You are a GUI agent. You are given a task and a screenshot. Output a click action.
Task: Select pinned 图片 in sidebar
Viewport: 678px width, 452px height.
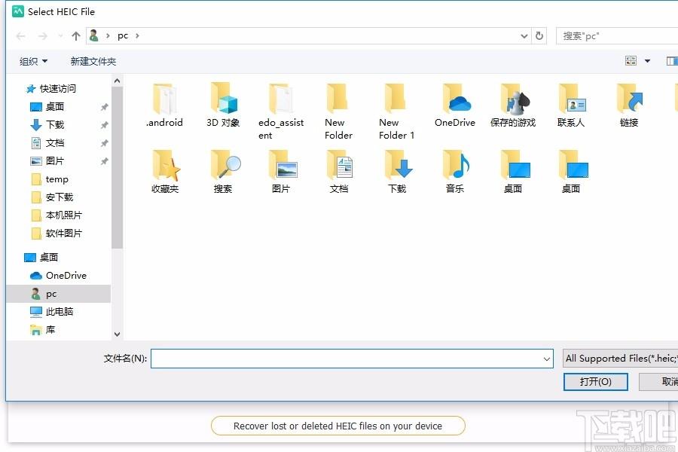55,161
